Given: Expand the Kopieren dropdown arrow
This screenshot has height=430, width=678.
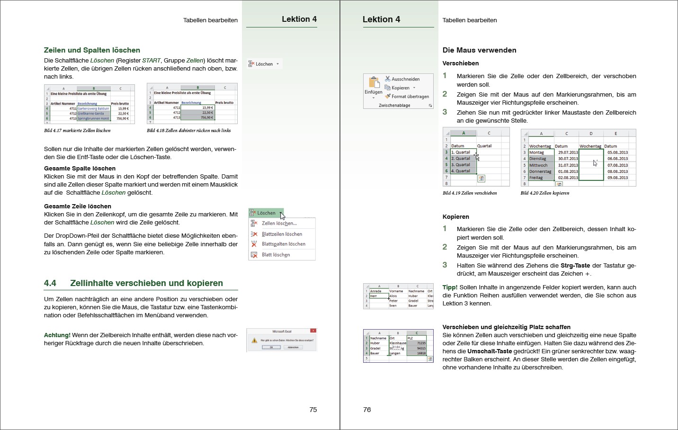Looking at the screenshot, I should [x=414, y=88].
